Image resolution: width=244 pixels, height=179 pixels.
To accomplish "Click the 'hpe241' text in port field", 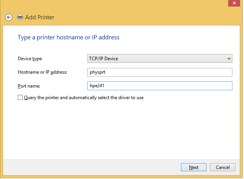I will tap(97, 86).
